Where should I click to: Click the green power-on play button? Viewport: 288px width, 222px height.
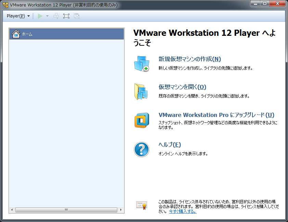pos(40,16)
